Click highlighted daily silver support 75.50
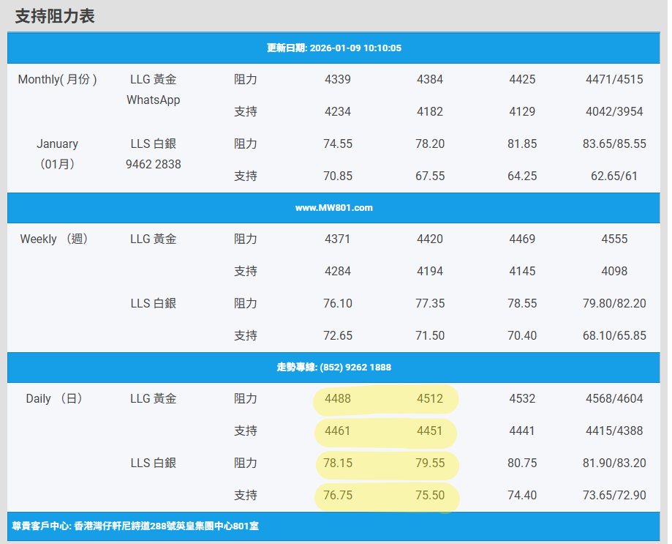This screenshot has width=672, height=544. (x=430, y=495)
